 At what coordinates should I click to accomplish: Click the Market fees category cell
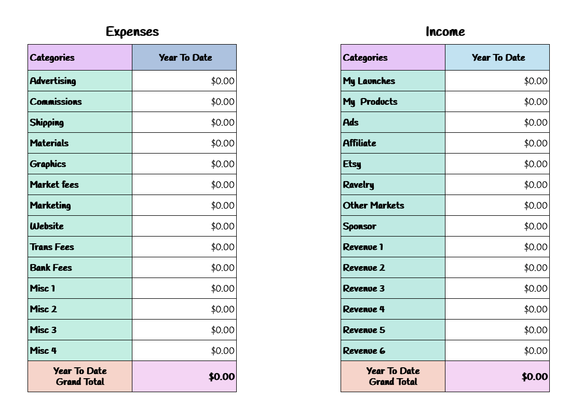[x=79, y=185]
